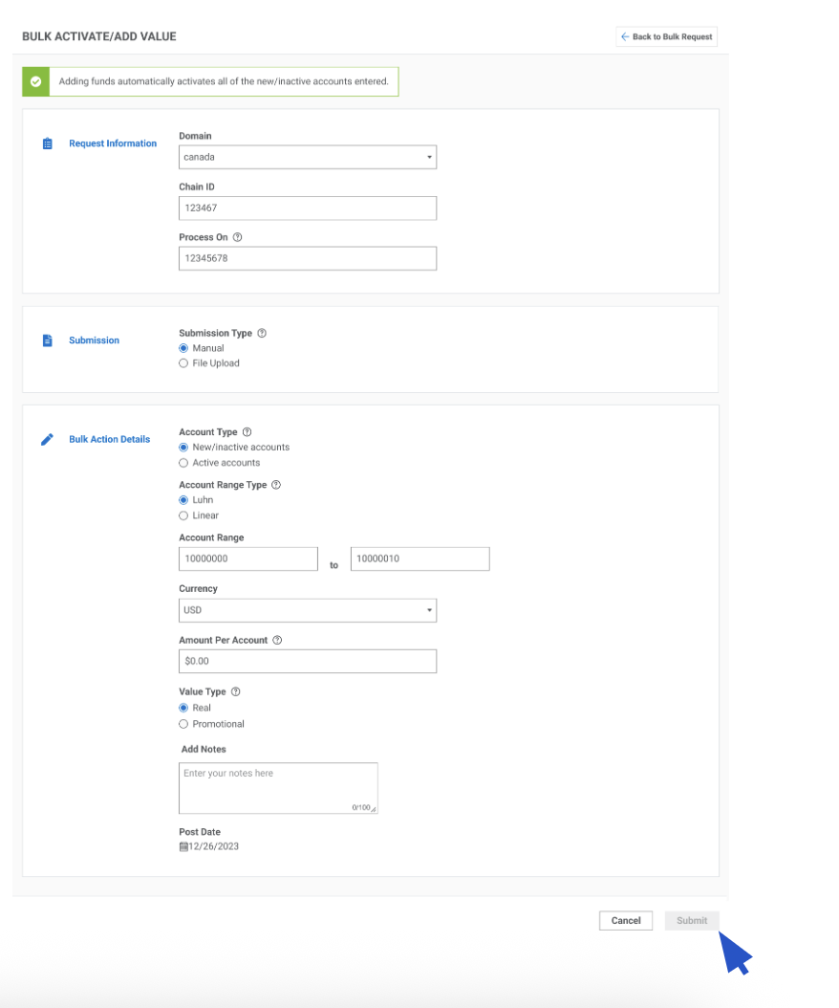The image size is (839, 1008).
Task: Open the Domain dropdown showing canada
Action: [x=307, y=157]
